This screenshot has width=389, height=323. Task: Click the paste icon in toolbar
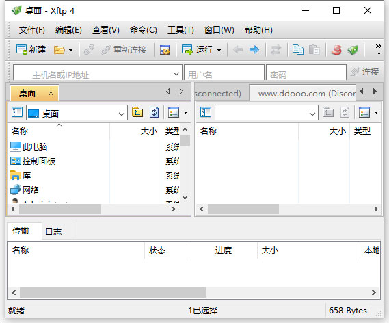point(314,50)
